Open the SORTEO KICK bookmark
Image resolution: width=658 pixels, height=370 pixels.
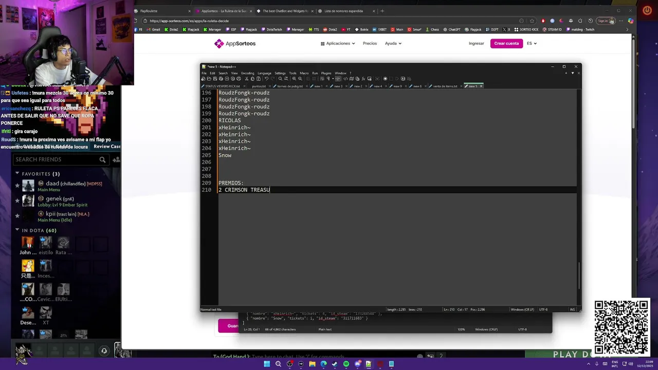pyautogui.click(x=526, y=29)
